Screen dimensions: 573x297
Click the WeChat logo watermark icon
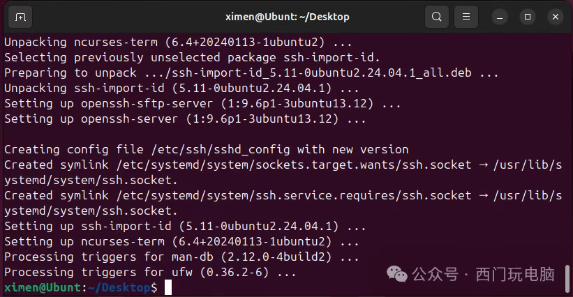pos(397,275)
